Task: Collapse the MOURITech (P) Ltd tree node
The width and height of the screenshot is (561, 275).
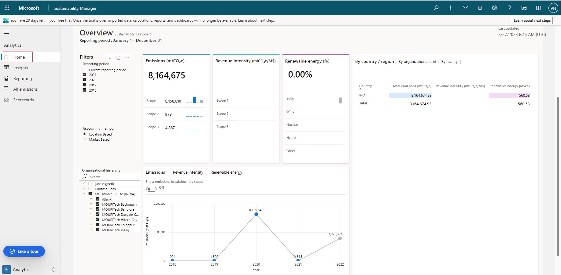Action: point(84,194)
